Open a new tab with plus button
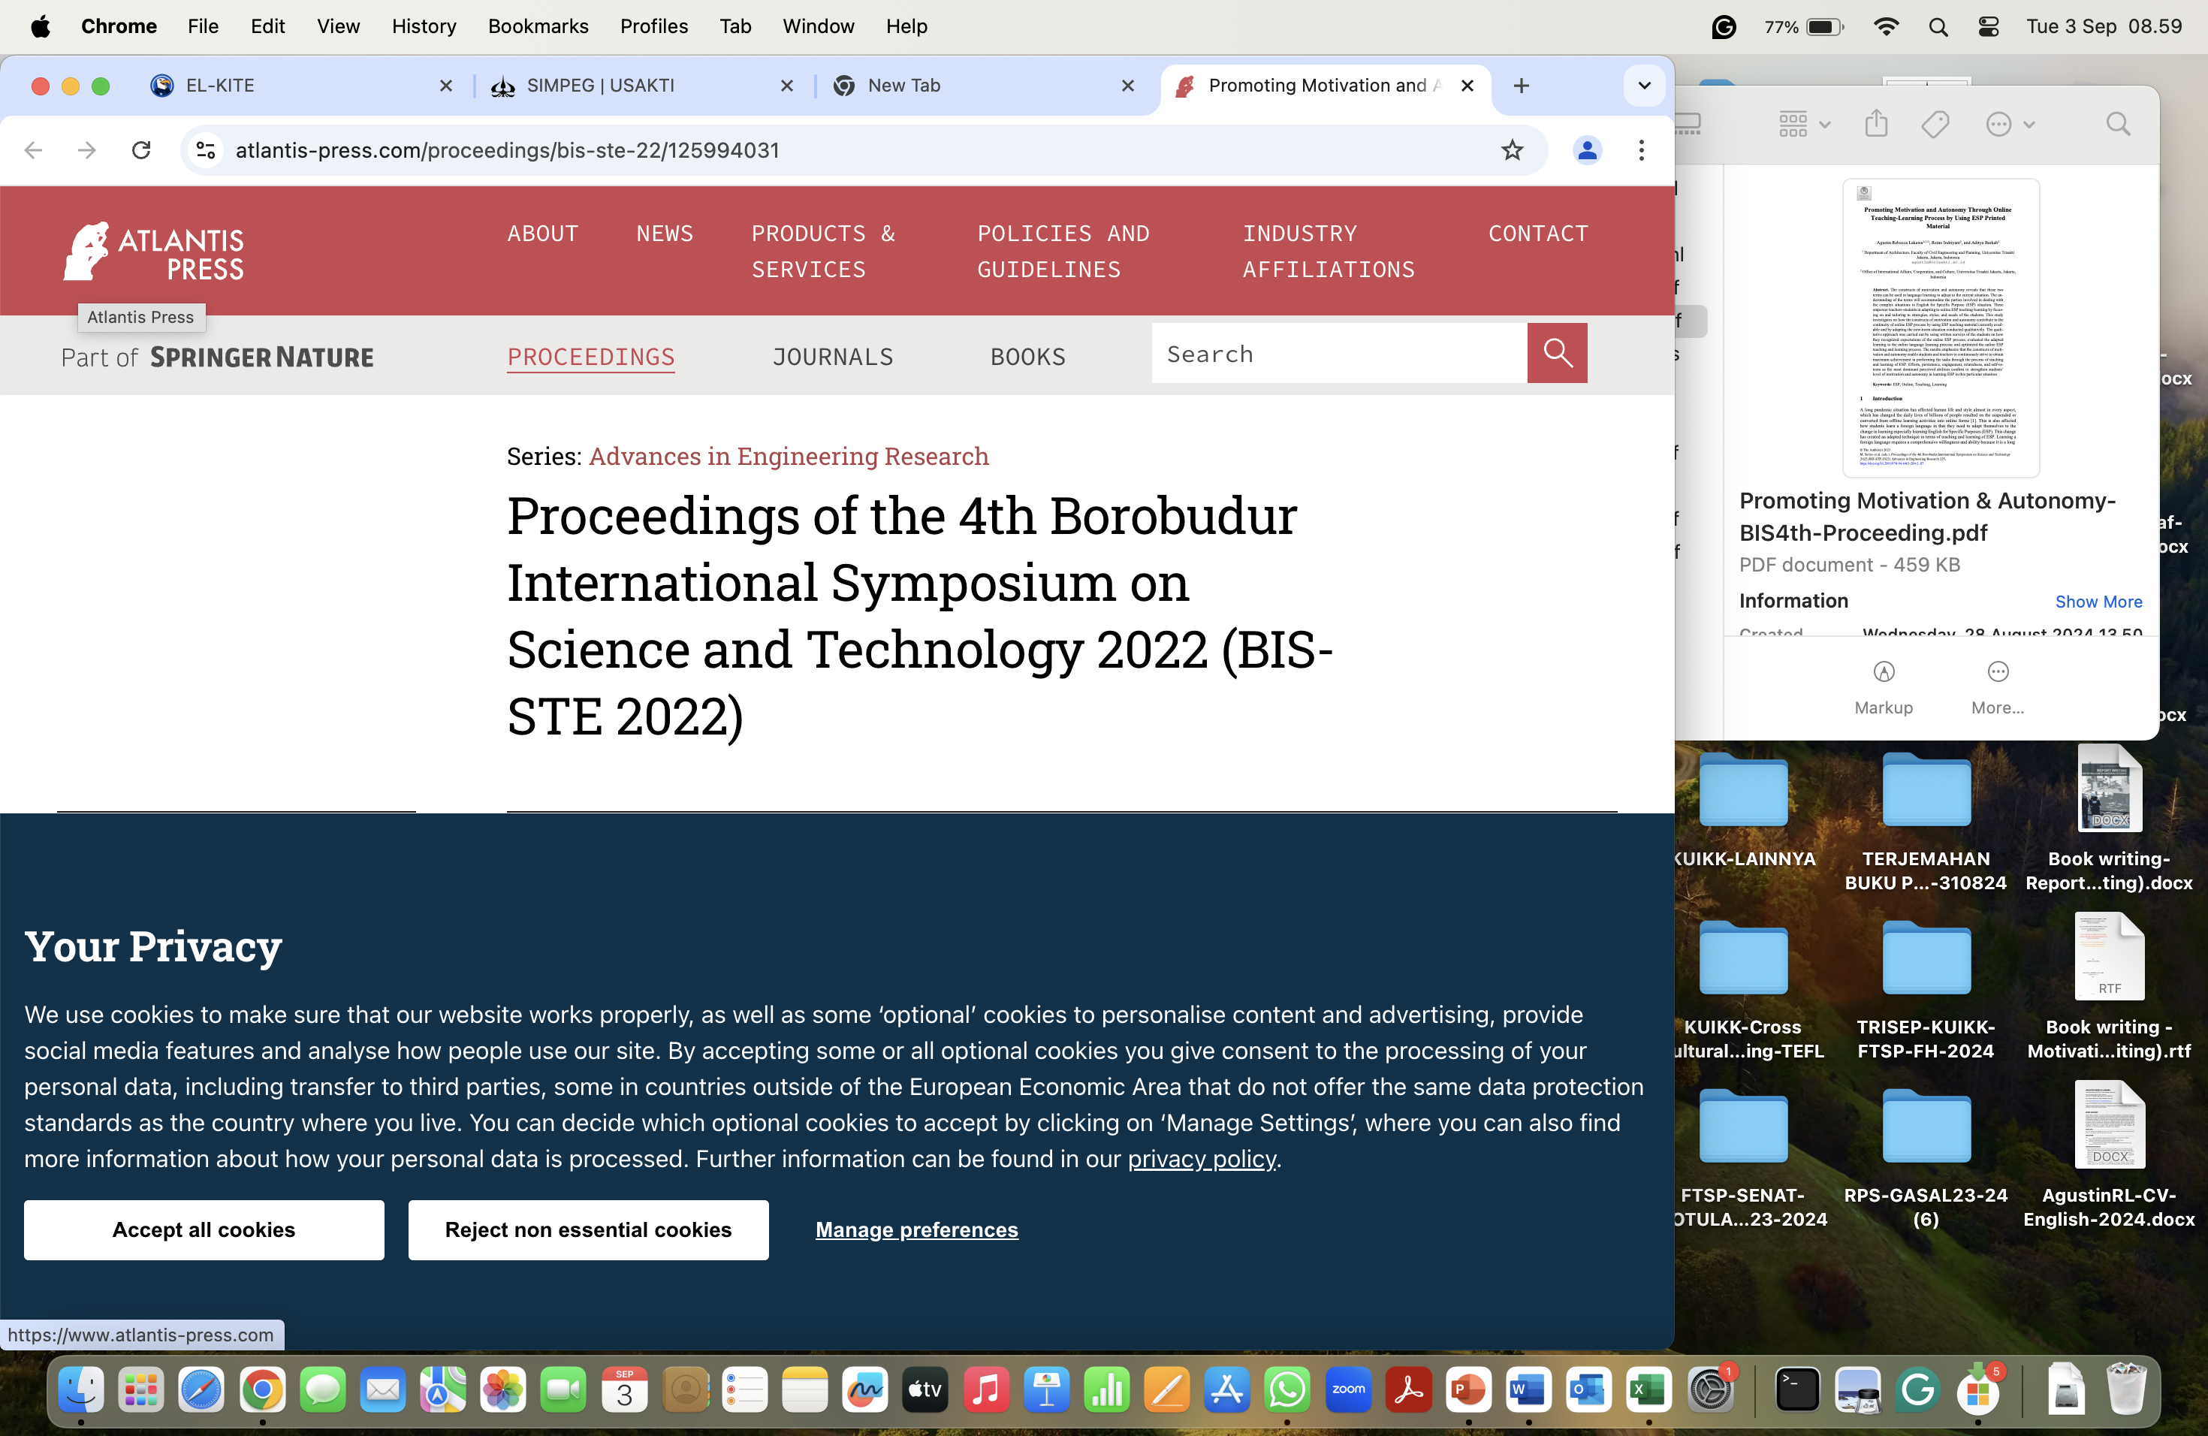The width and height of the screenshot is (2208, 1436). tap(1522, 86)
